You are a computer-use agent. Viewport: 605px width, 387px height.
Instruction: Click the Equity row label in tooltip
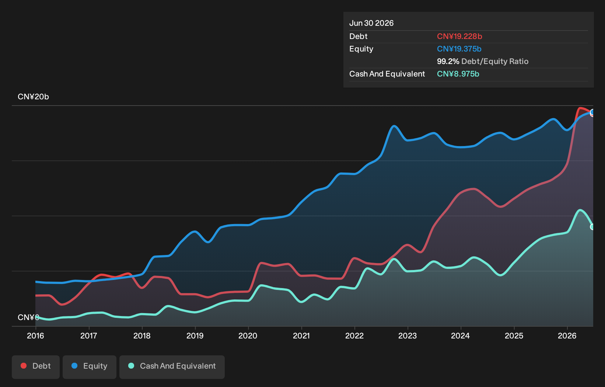361,49
